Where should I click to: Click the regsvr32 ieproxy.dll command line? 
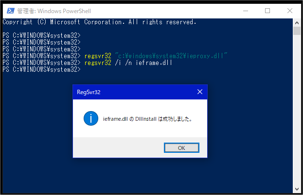[156, 56]
